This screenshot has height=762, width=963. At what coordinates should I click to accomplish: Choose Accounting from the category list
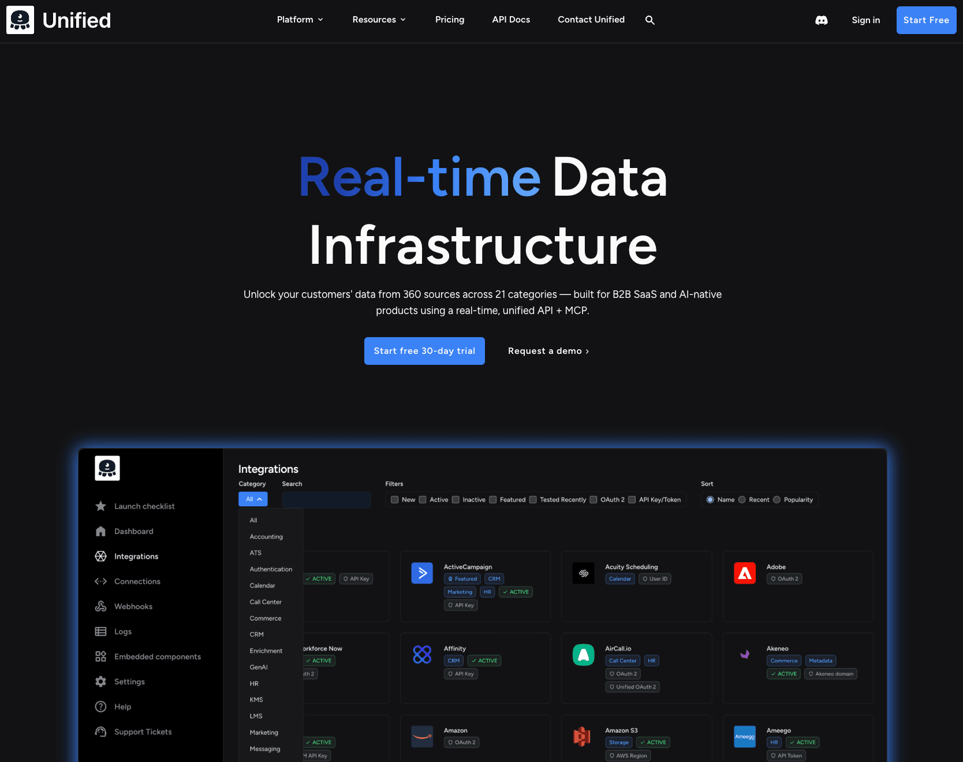[x=266, y=537]
